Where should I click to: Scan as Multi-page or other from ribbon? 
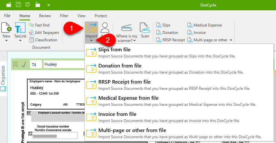coord(208,40)
